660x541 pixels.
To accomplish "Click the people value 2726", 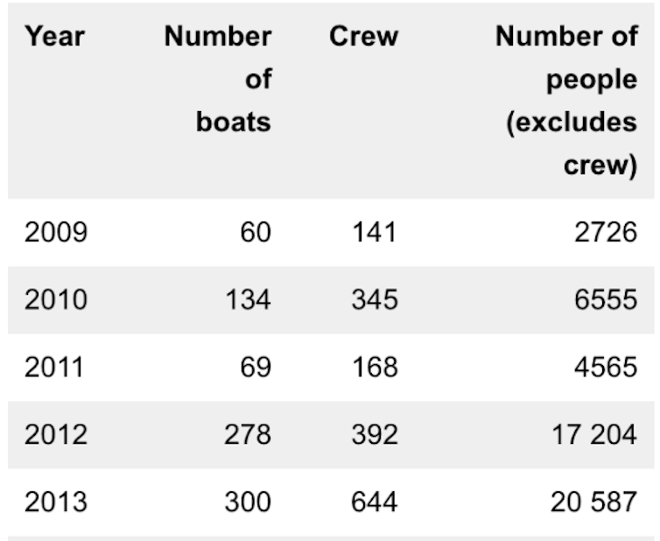I will pyautogui.click(x=606, y=232).
